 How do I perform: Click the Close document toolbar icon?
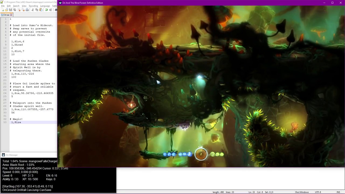point(19,10)
